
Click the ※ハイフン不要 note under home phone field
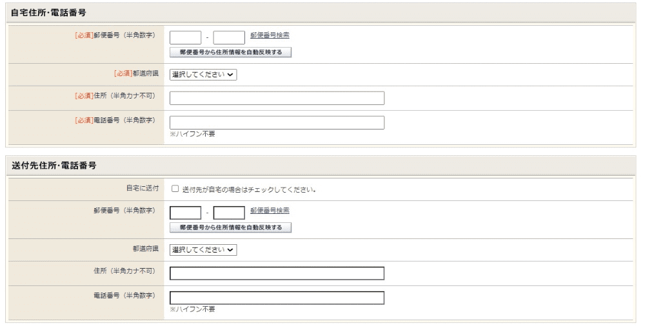point(192,134)
